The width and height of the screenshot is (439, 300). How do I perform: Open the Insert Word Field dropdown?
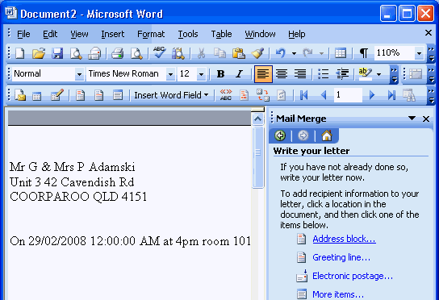pos(171,95)
